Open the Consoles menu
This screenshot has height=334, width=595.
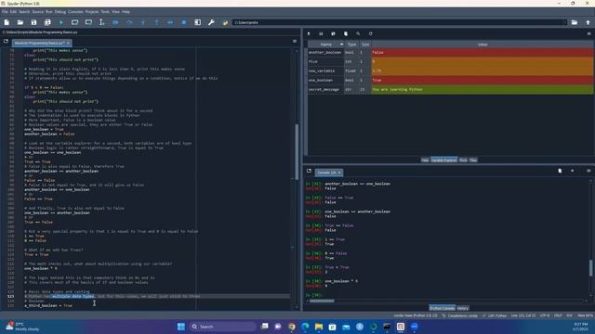[x=75, y=12]
